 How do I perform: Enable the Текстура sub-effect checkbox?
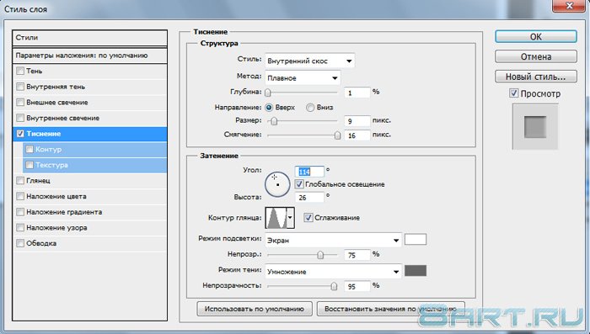pyautogui.click(x=29, y=165)
